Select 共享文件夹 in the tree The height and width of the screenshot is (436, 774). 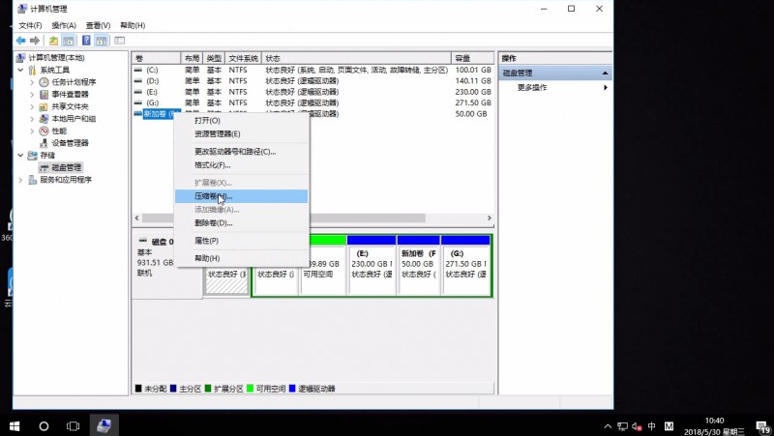pyautogui.click(x=70, y=106)
